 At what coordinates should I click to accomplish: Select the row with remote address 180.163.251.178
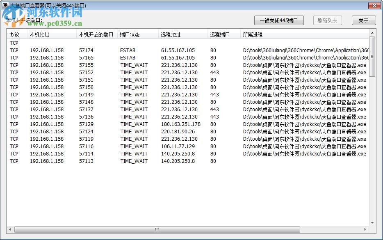(123, 124)
